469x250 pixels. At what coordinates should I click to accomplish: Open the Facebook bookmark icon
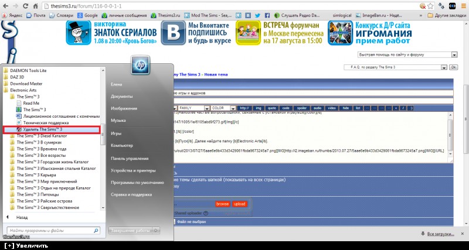(267, 15)
